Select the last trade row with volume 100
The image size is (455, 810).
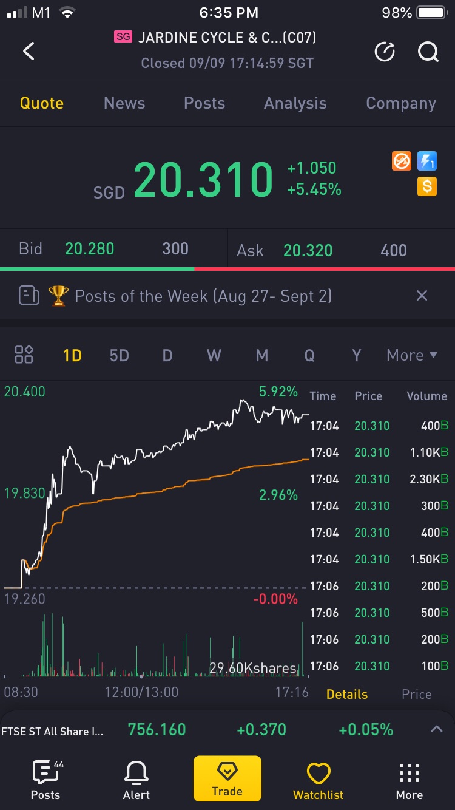pos(379,666)
